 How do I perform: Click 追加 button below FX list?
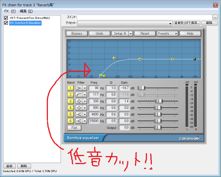(x=10, y=166)
